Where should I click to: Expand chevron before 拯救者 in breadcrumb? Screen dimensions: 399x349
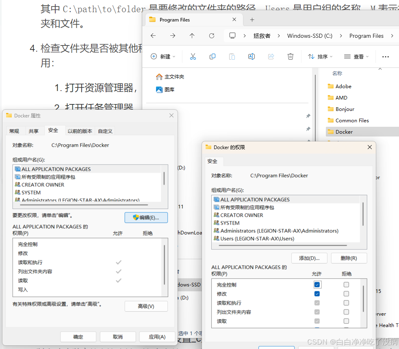point(245,36)
